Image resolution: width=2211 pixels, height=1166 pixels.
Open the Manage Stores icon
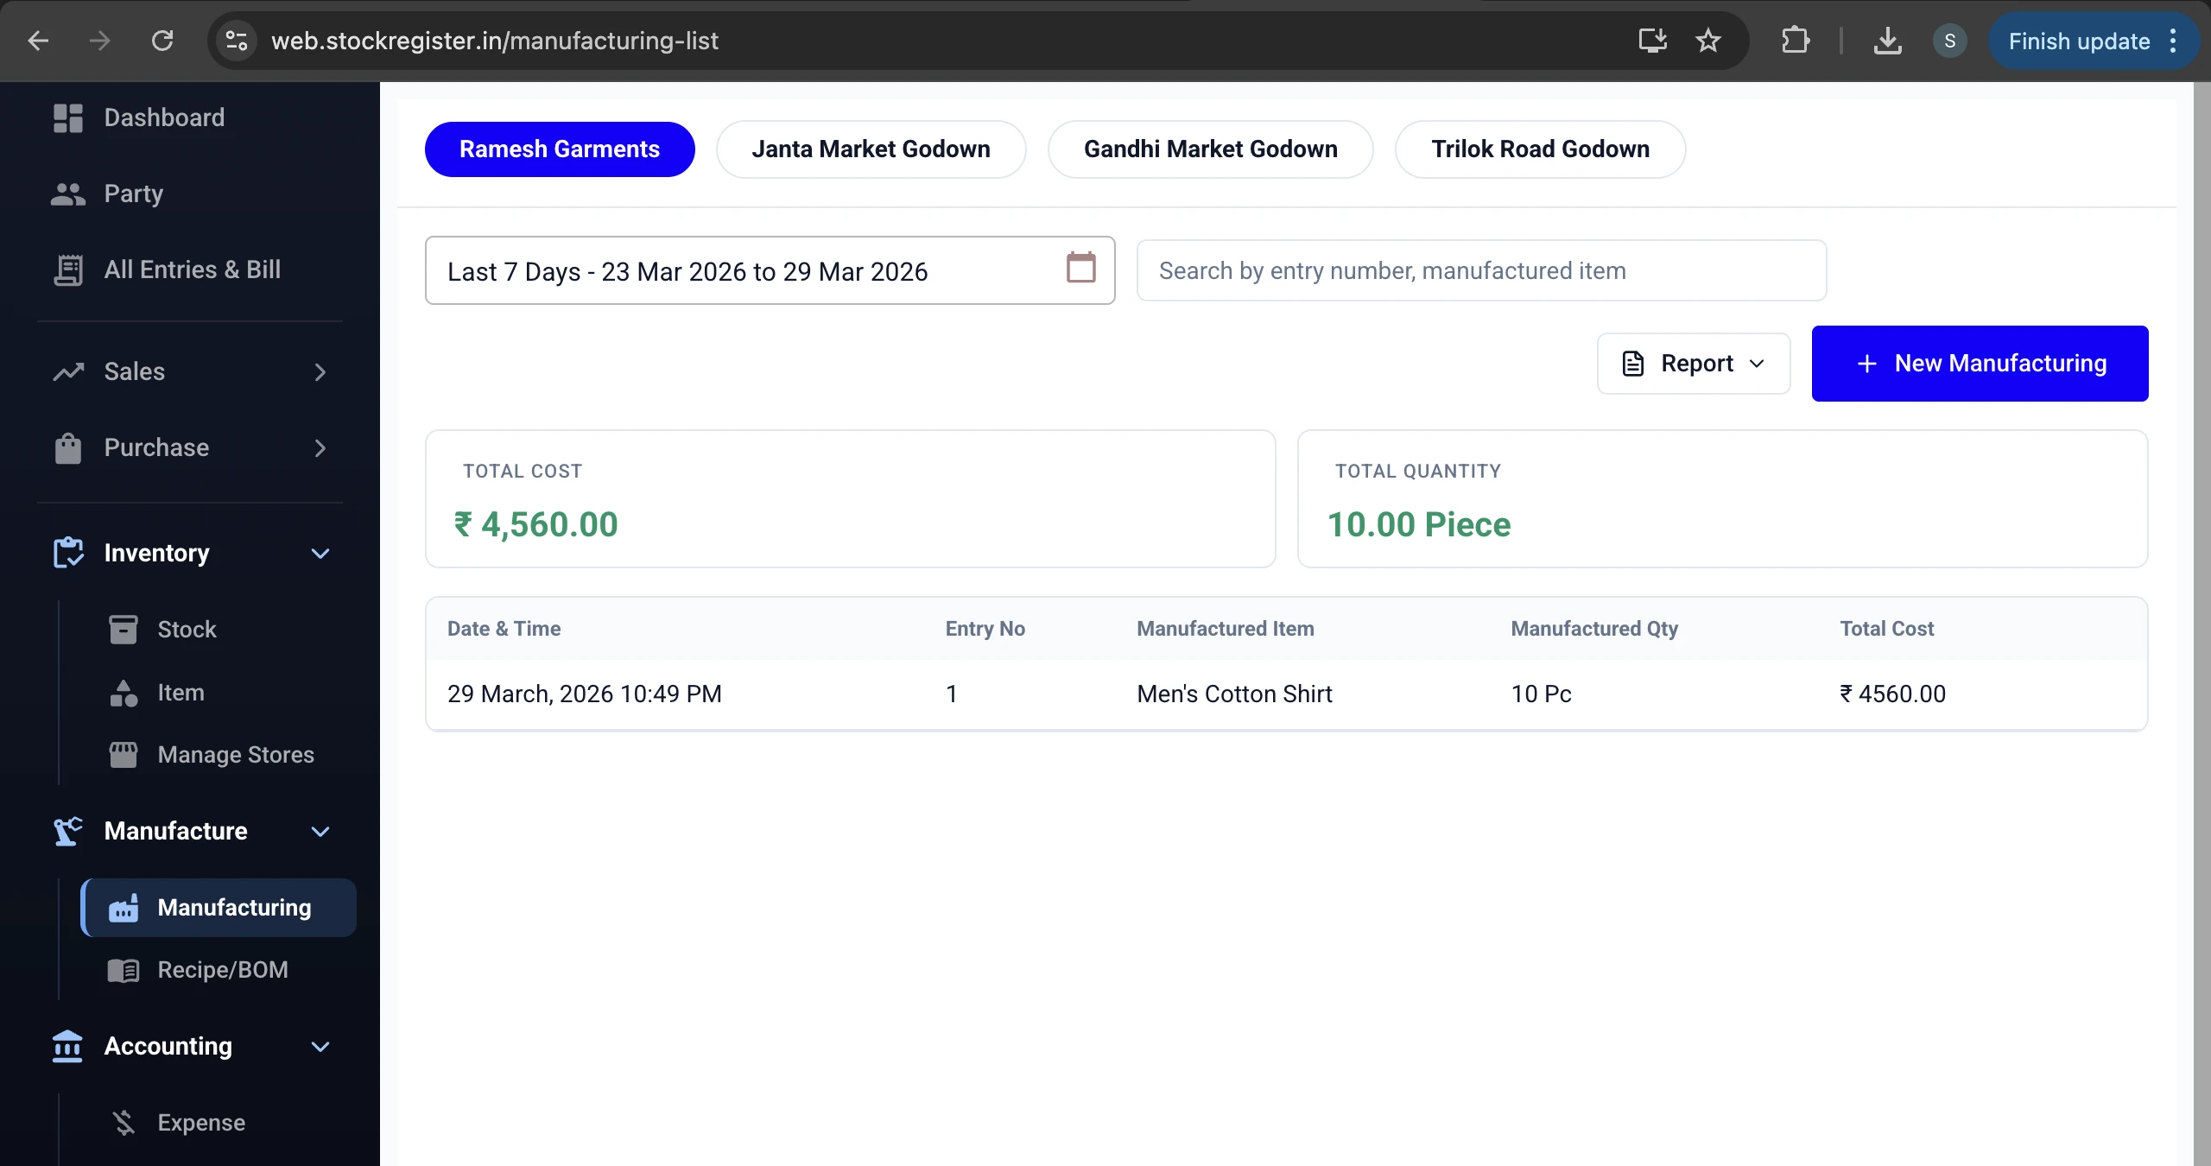[x=124, y=754]
